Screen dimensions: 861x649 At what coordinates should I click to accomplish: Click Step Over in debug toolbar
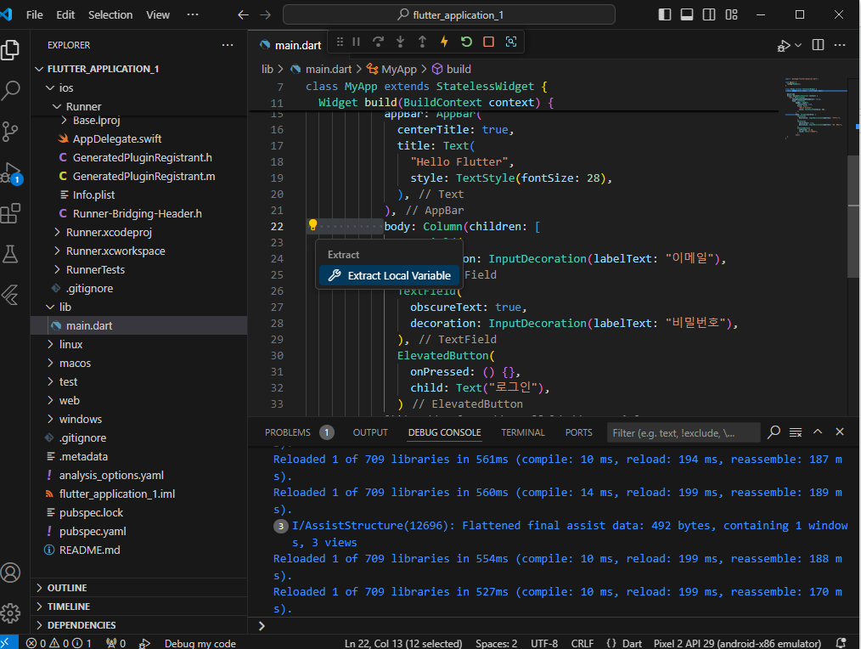[x=378, y=42]
